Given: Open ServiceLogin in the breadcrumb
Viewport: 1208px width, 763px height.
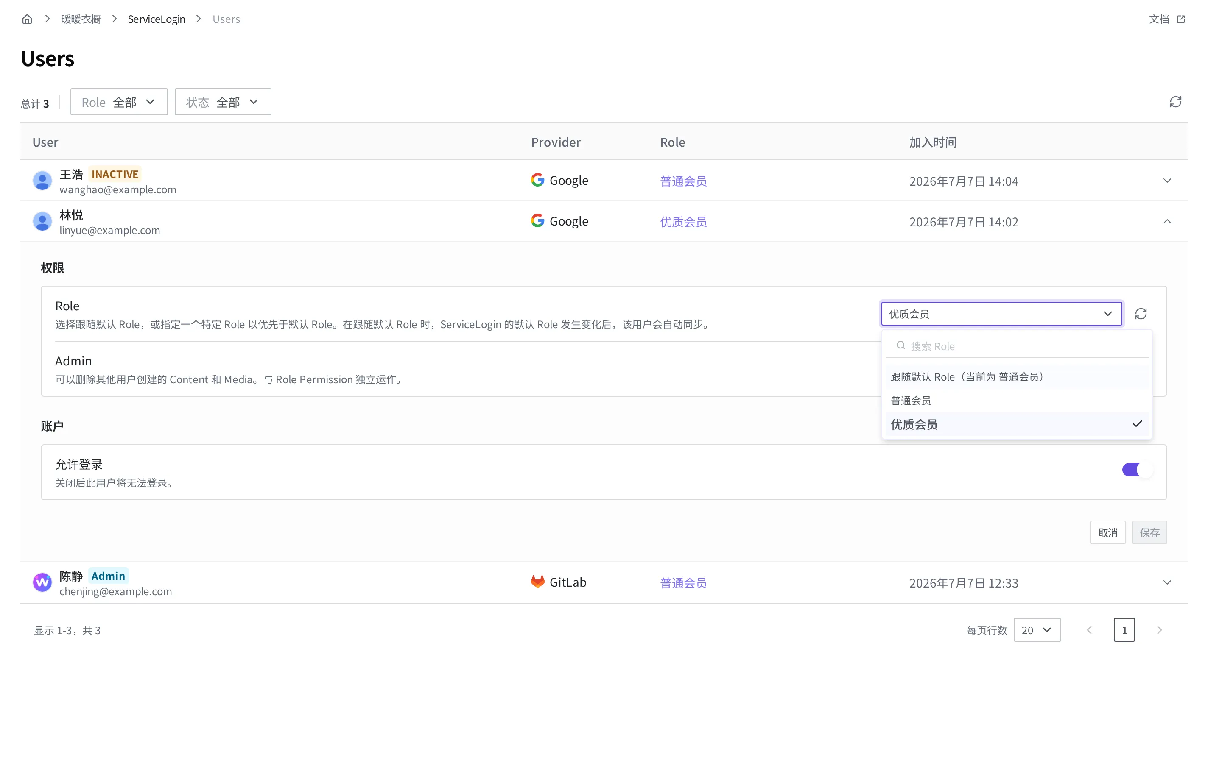Looking at the screenshot, I should (x=156, y=19).
